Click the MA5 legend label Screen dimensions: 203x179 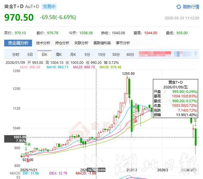click(x=30, y=67)
